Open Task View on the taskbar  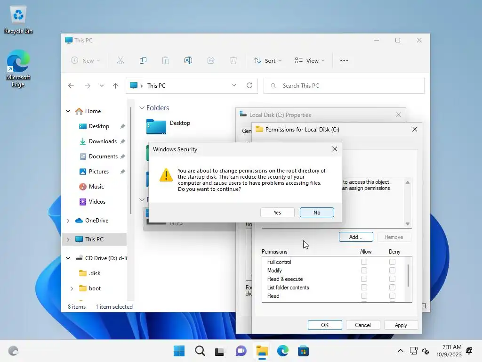click(219, 351)
